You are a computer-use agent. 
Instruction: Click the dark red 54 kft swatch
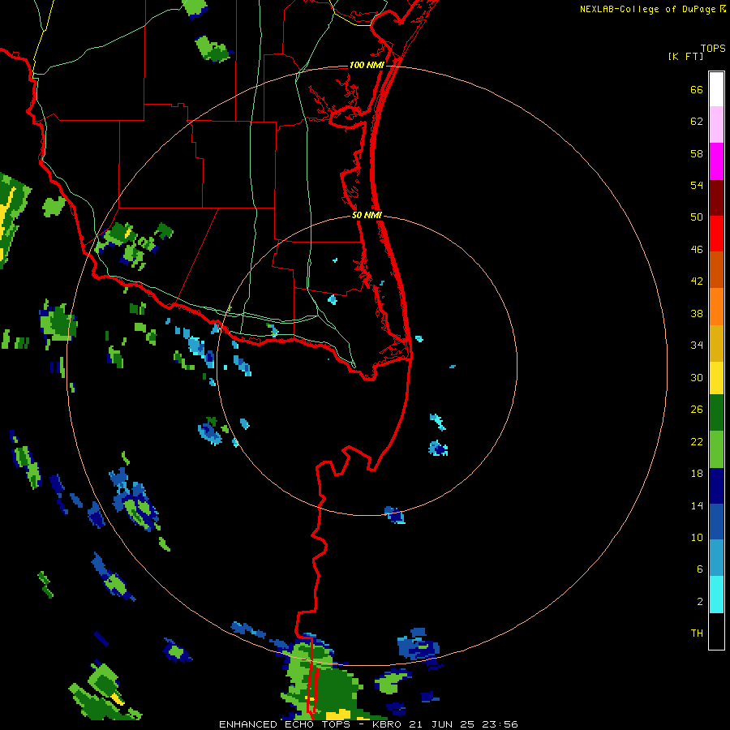point(716,199)
